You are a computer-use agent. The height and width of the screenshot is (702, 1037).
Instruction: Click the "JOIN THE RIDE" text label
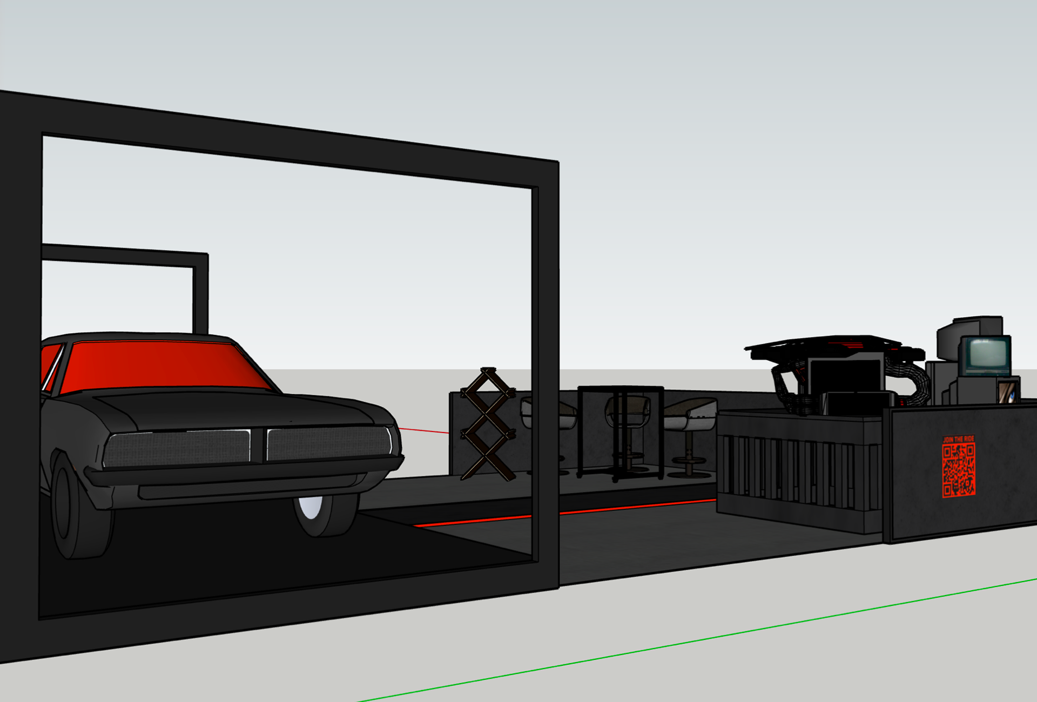point(958,440)
